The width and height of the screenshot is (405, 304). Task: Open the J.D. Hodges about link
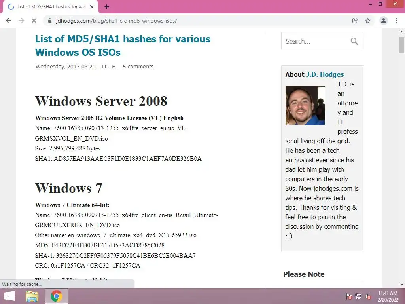[x=325, y=74]
